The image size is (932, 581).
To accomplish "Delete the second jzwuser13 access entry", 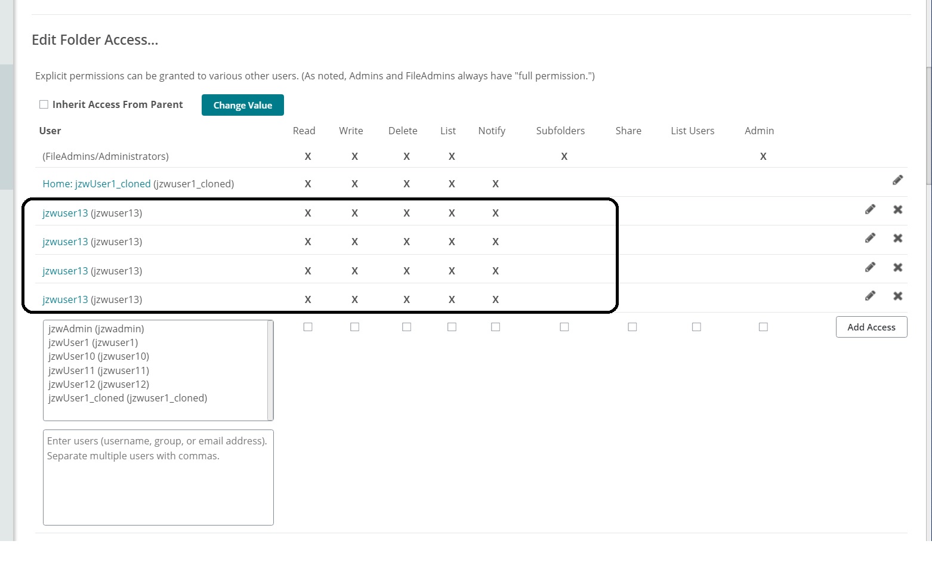I will tap(897, 238).
